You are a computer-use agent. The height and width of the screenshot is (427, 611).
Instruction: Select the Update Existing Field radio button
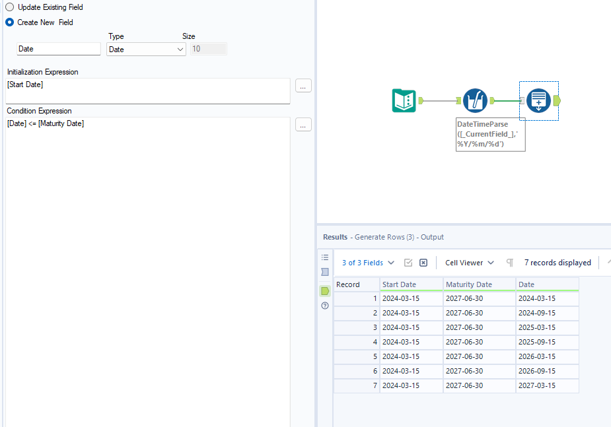click(x=8, y=7)
